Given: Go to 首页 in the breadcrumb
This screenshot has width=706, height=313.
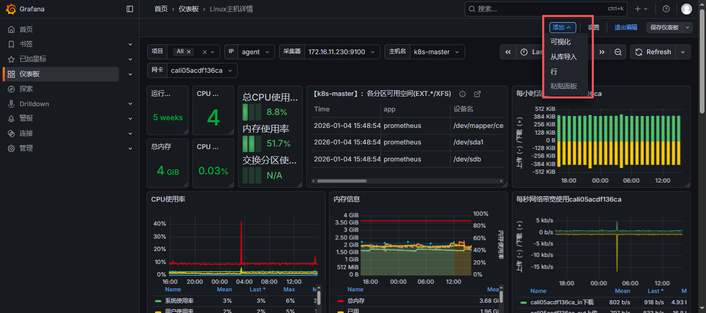Looking at the screenshot, I should (161, 9).
